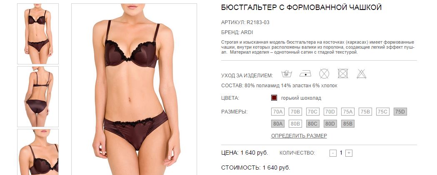
Task: Select the горький шоколад color swatch
Action: tap(274, 98)
